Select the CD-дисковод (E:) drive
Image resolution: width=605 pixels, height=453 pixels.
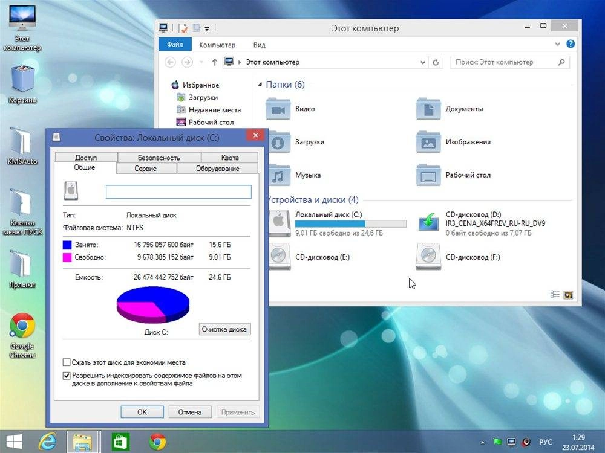(x=309, y=257)
